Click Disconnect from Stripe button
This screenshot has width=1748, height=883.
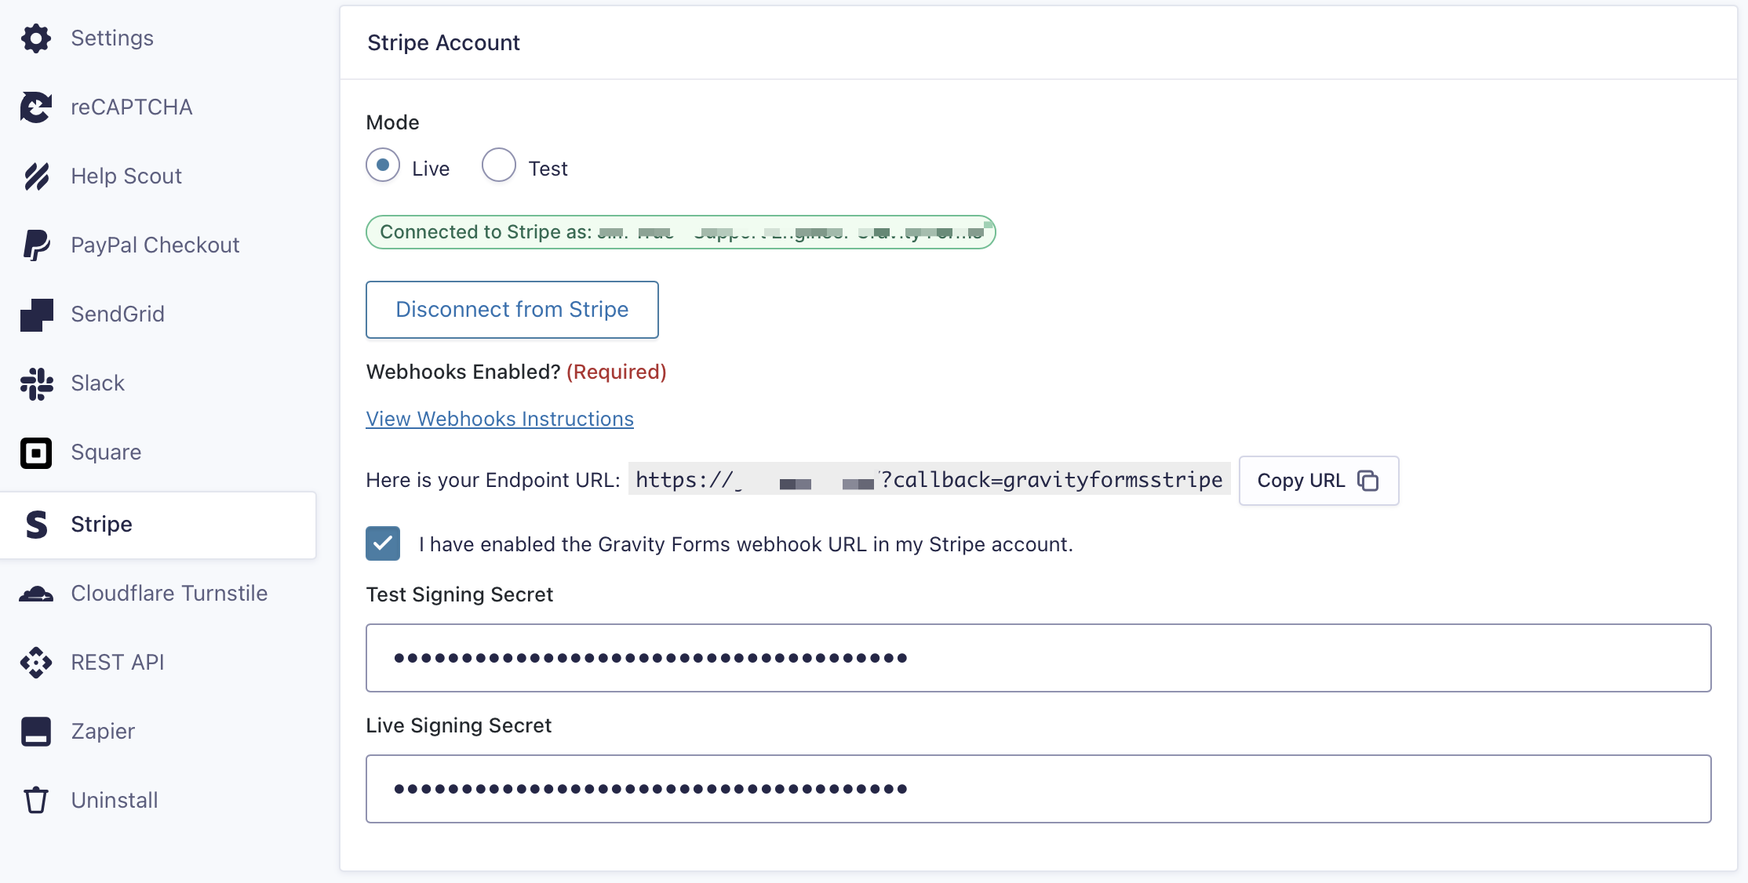click(x=512, y=310)
